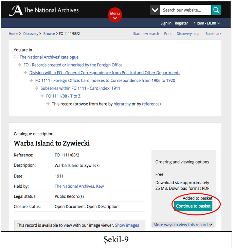The image size is (233, 249).
Task: Open the red Menu button
Action: pyautogui.click(x=115, y=15)
